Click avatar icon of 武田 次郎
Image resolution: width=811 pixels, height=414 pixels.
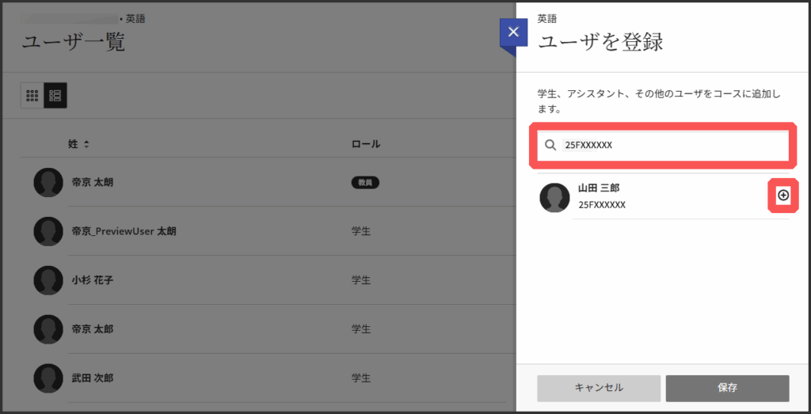[48, 378]
